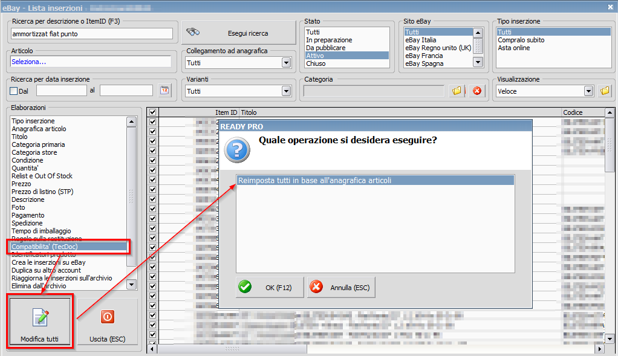
Task: Select Compatibilita' (TecDoc) elaboration
Action: [68, 247]
